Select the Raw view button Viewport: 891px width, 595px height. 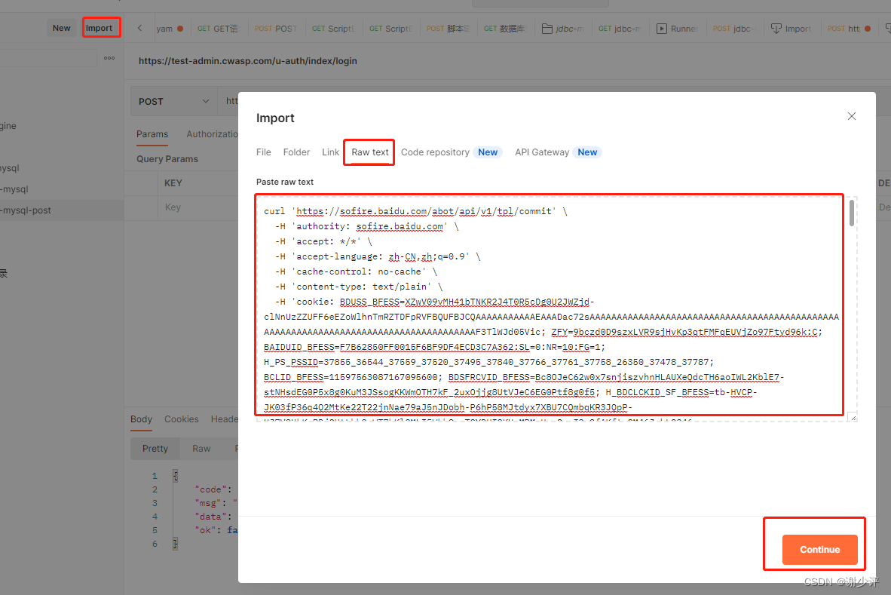click(201, 449)
